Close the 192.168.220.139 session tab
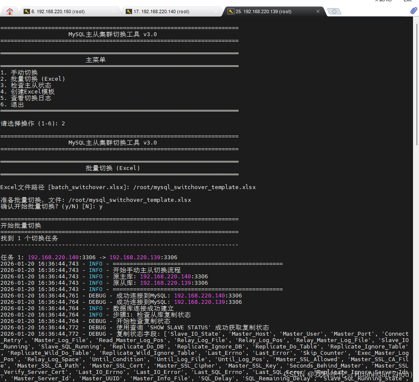Image resolution: width=419 pixels, height=382 pixels. (318, 11)
